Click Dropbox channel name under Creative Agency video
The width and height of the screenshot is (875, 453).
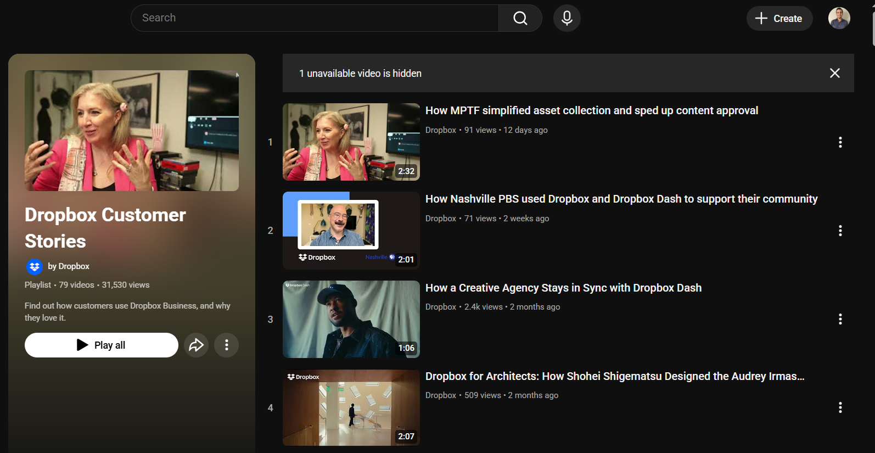tap(441, 307)
